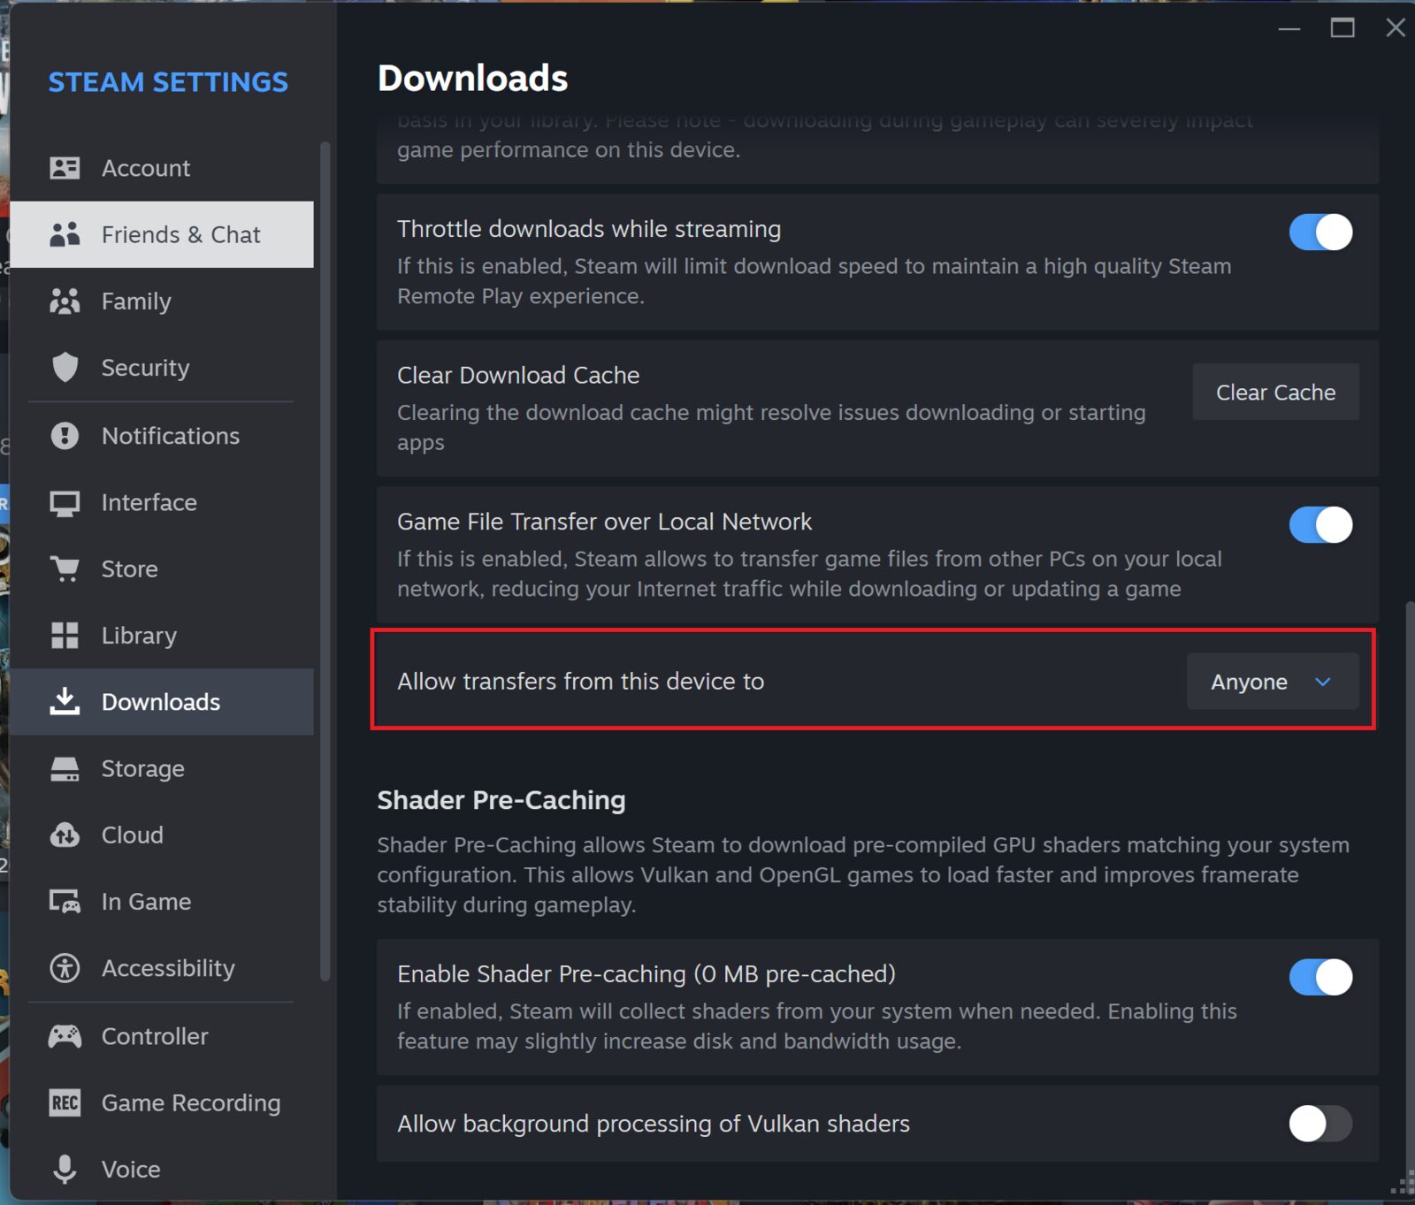
Task: Click the Downloads arrow icon
Action: (65, 702)
